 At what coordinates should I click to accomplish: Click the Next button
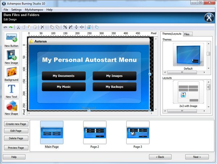click(197, 157)
